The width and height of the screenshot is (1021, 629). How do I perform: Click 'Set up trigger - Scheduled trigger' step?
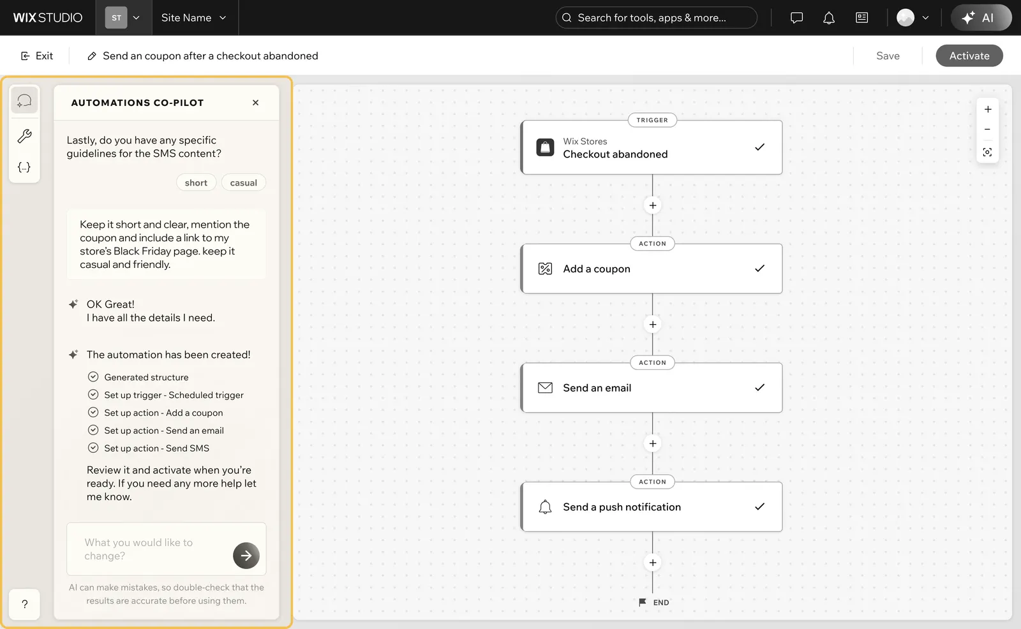tap(165, 395)
